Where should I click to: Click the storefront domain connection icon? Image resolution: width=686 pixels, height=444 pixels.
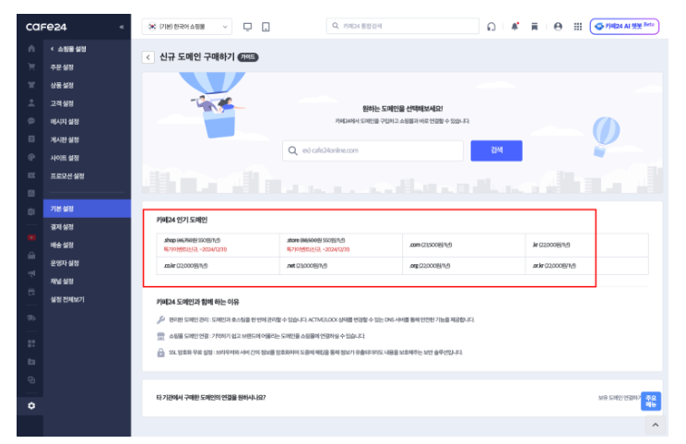point(160,336)
